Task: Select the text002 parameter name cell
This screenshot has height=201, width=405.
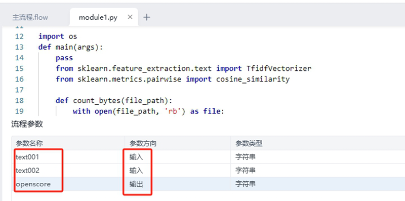Action: (x=68, y=171)
